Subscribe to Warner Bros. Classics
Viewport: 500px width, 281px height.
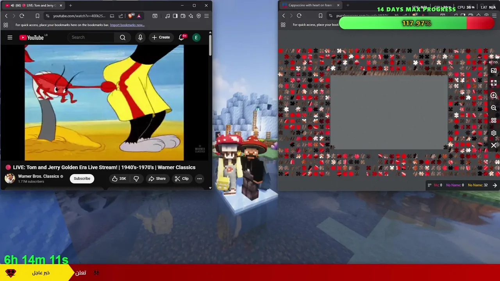tap(82, 179)
